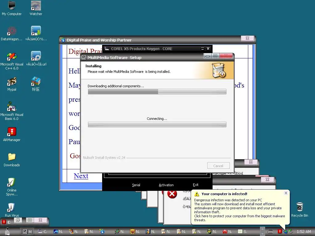Close the minimized C window at bottom-left
Viewport: 315px width, 236px height.
click(x=40, y=220)
